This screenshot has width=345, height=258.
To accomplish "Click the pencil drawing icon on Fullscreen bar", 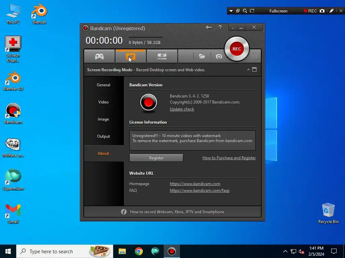I will click(332, 11).
